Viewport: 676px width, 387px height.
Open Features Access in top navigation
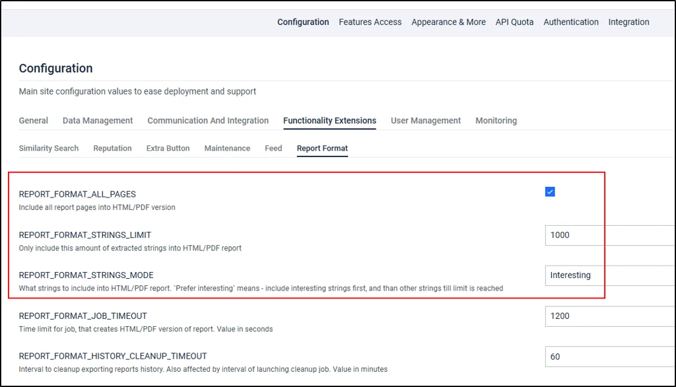pyautogui.click(x=370, y=22)
